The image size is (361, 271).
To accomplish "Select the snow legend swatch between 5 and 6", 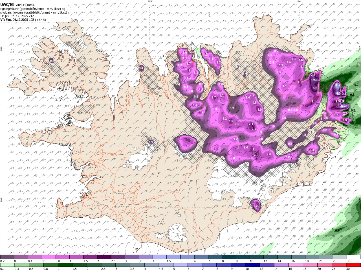I will (x=188, y=257).
